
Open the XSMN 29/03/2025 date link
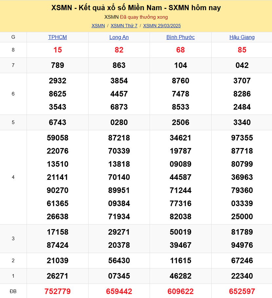click(162, 26)
